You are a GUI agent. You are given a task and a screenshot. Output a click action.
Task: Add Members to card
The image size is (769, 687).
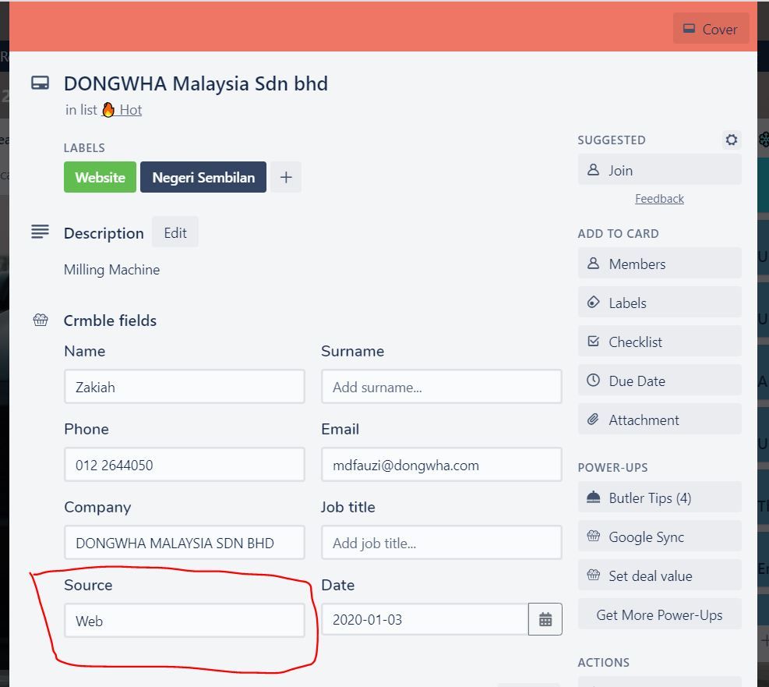tap(660, 264)
